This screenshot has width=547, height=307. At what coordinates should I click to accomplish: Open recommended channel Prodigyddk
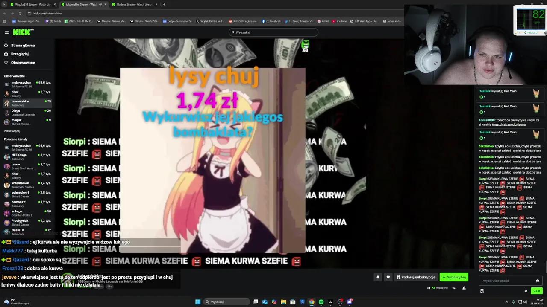coord(27,222)
